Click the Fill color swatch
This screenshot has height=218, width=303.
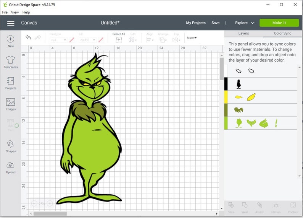[101, 40]
